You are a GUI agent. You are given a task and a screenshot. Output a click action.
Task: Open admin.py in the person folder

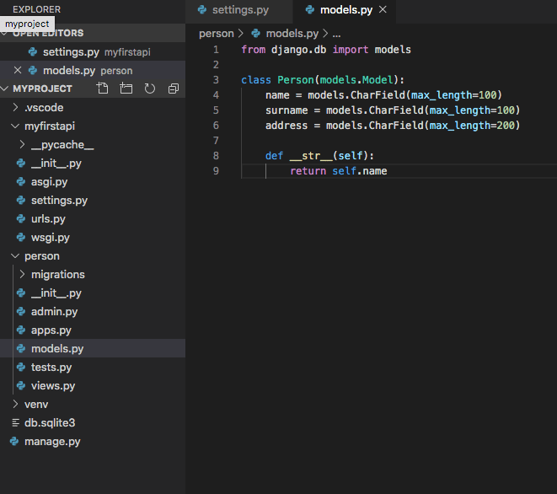(x=93, y=311)
